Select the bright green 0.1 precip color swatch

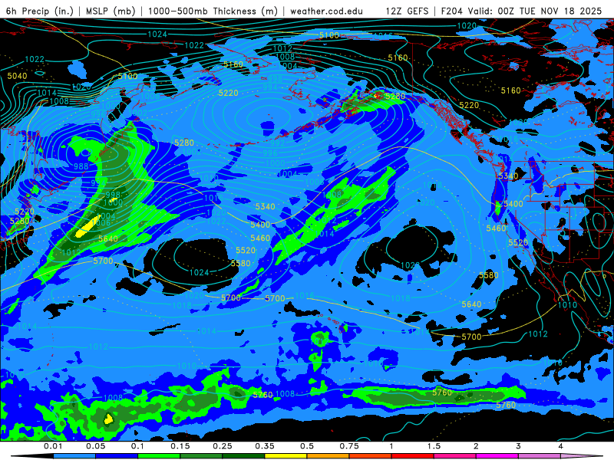point(159,456)
